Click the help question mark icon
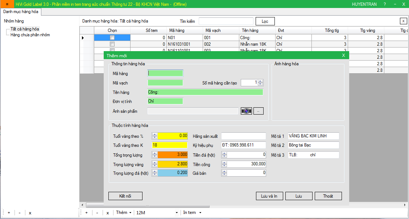The width and height of the screenshot is (409, 219). 385,4
